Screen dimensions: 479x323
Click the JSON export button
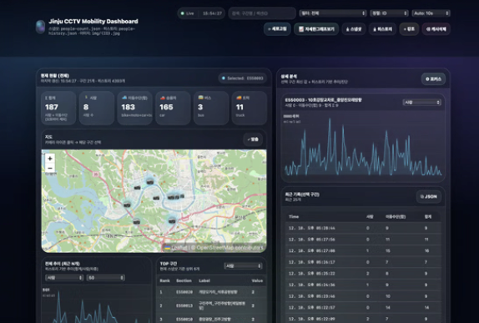(429, 196)
